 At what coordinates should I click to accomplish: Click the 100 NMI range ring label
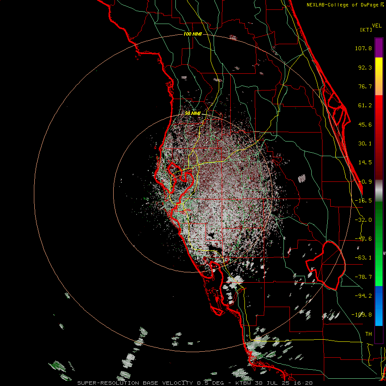pos(193,34)
